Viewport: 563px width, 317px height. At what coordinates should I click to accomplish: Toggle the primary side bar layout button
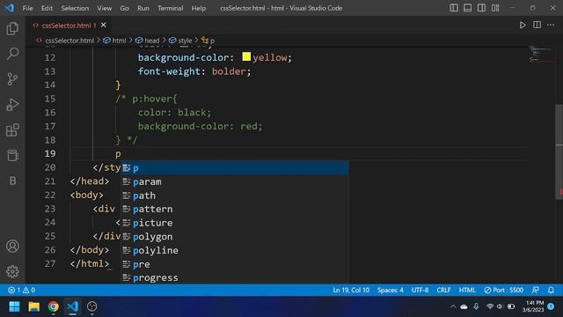pyautogui.click(x=454, y=8)
